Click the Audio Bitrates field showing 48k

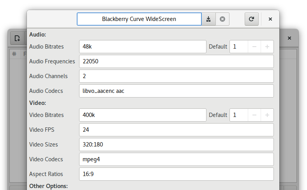(143, 47)
